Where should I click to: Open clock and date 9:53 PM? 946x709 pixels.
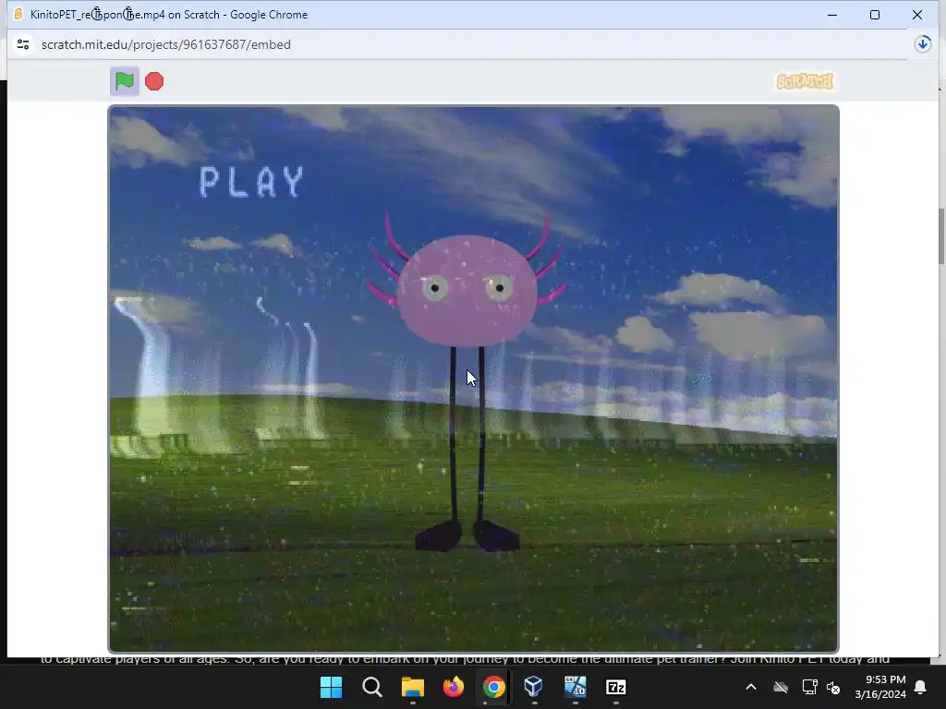[x=880, y=687]
